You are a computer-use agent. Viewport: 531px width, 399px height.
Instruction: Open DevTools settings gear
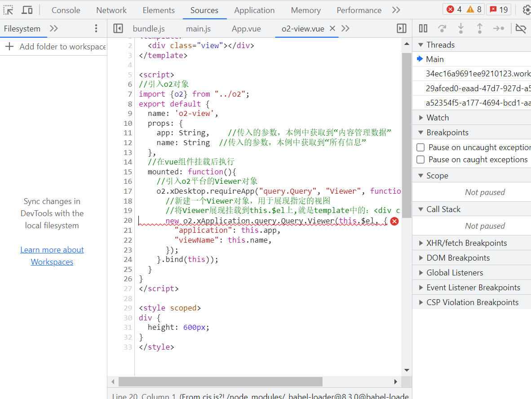point(526,10)
